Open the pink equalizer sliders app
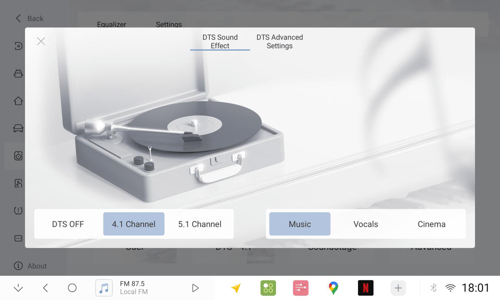 tap(301, 288)
